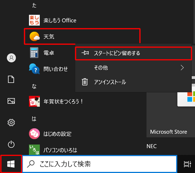Click the はじめの設定 label
Image resolution: width=195 pixels, height=173 pixels.
[x=57, y=134]
